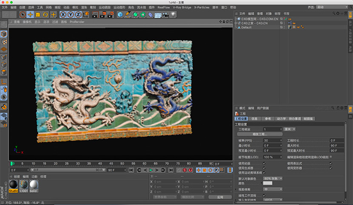
Task: Jump to the start of timeline
Action: click(131, 170)
